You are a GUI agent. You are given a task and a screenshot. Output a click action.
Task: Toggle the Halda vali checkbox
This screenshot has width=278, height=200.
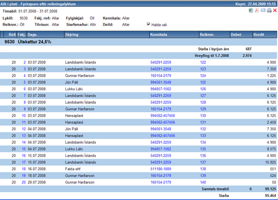point(148,24)
